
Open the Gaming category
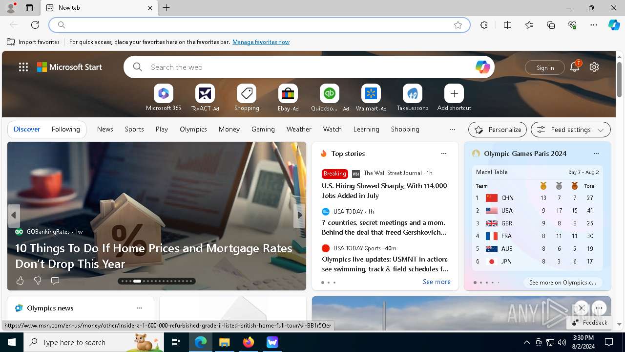click(x=263, y=129)
